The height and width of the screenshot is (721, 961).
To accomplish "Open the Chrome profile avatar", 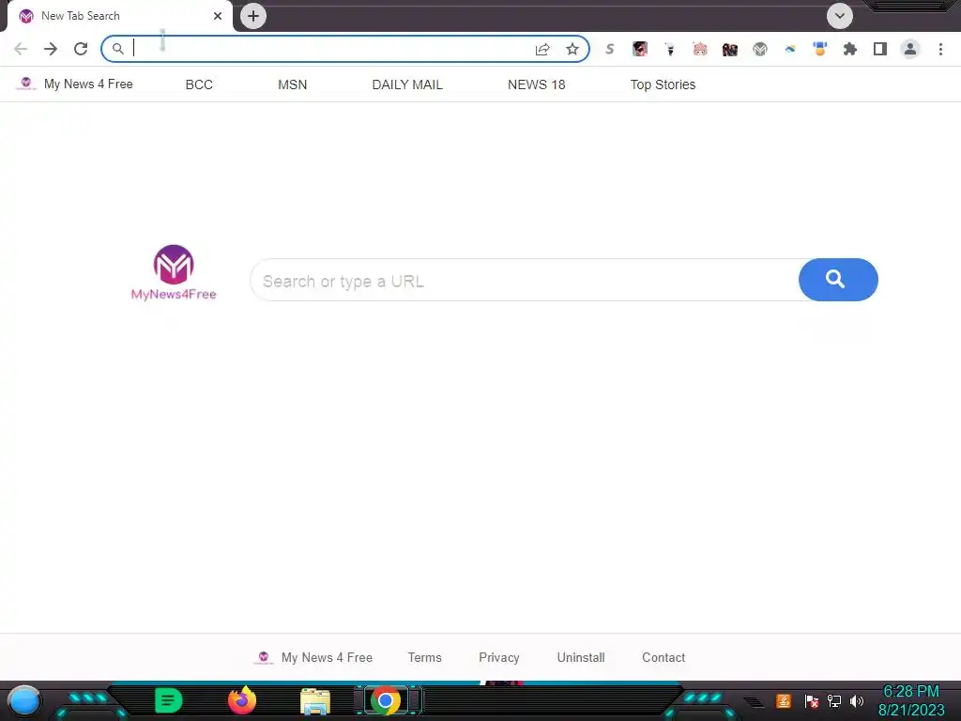I will (910, 49).
